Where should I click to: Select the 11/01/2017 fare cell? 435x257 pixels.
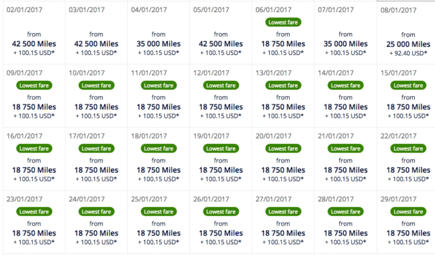tap(159, 96)
